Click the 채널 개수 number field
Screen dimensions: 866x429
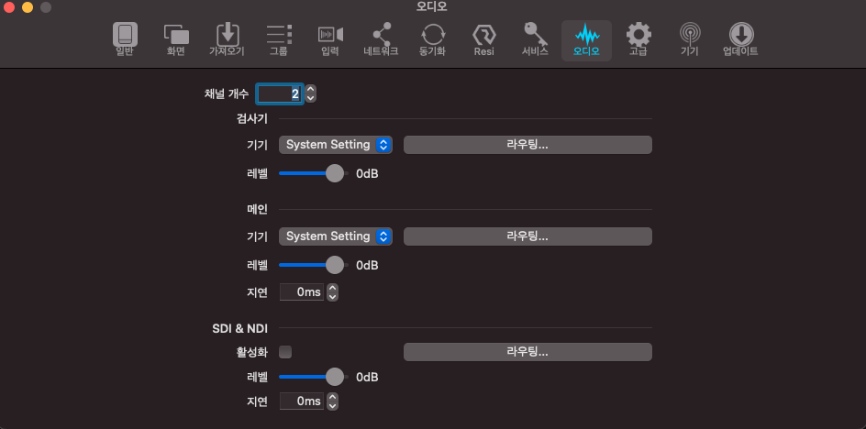point(280,93)
